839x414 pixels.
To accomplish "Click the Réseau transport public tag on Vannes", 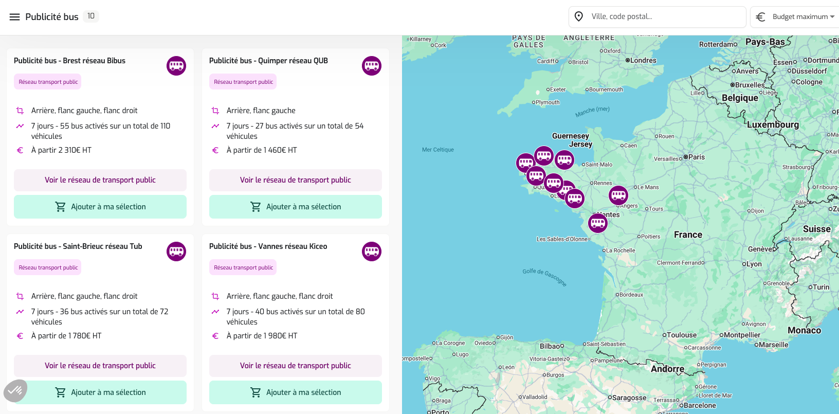I will tap(243, 267).
